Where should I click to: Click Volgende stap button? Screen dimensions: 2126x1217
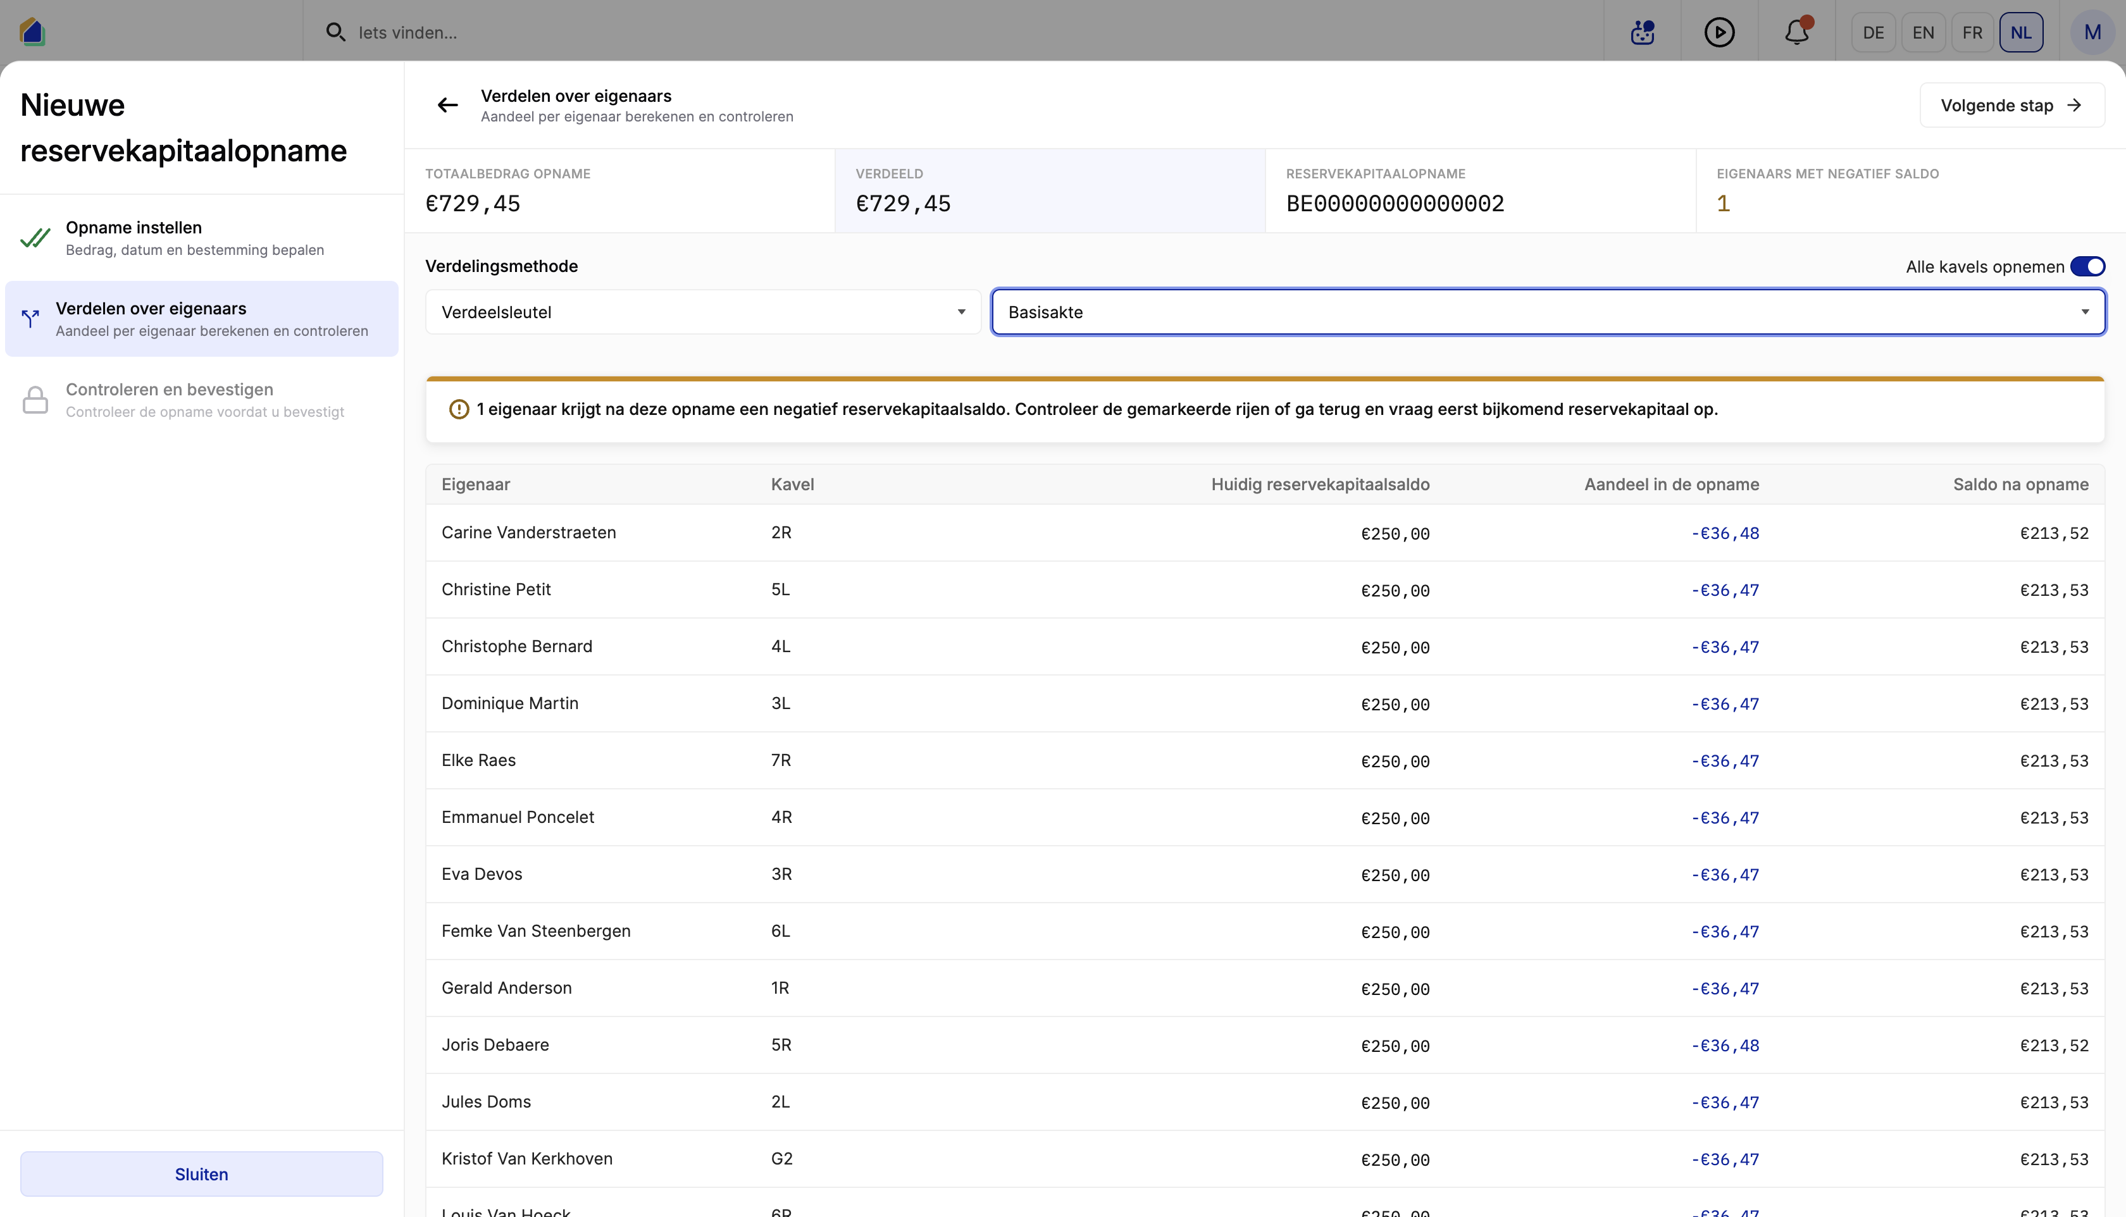click(2011, 105)
